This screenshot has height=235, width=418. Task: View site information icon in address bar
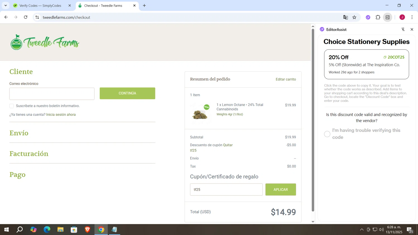37,17
